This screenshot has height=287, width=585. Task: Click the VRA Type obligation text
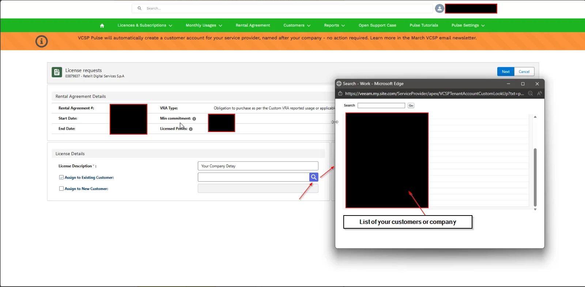(274, 108)
